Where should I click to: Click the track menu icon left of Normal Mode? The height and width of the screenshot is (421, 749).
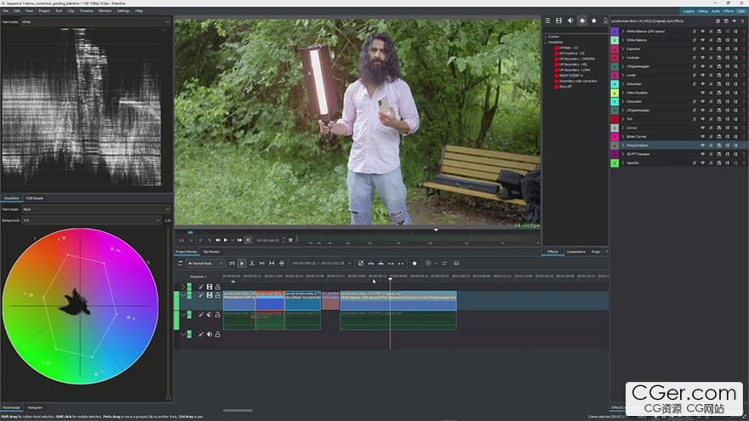180,263
